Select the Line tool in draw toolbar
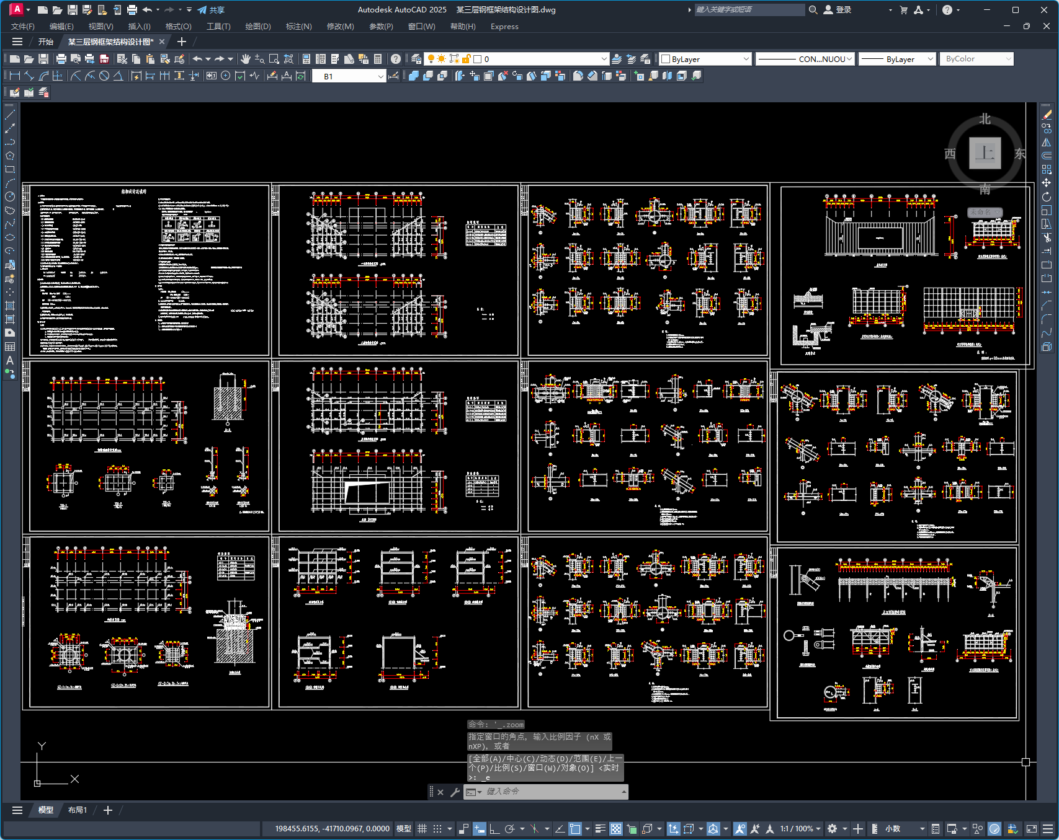This screenshot has height=840, width=1059. coord(10,115)
